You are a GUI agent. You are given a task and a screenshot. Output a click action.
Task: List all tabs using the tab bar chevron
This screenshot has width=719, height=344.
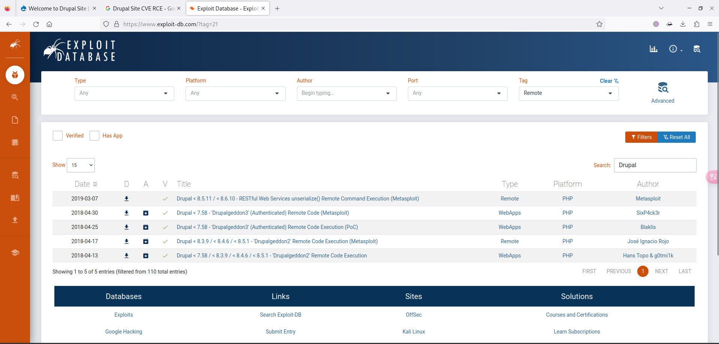pyautogui.click(x=661, y=8)
